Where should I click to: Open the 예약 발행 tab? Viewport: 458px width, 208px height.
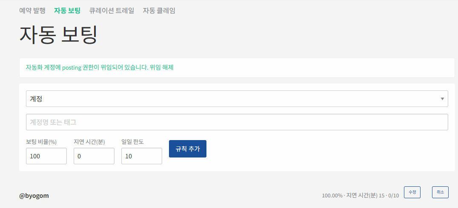32,11
